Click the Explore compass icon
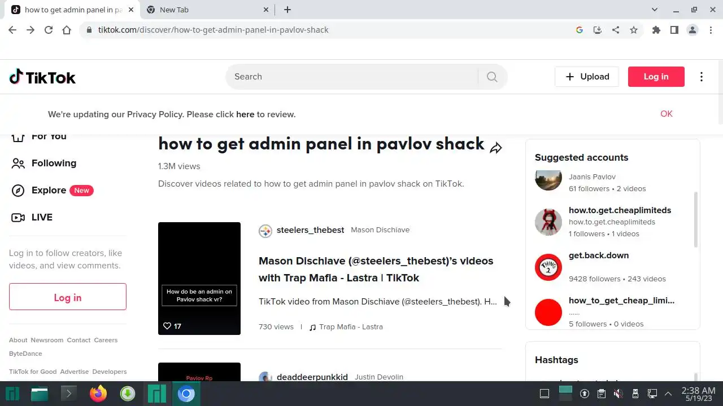Screen dimensions: 723x406 tap(18, 191)
